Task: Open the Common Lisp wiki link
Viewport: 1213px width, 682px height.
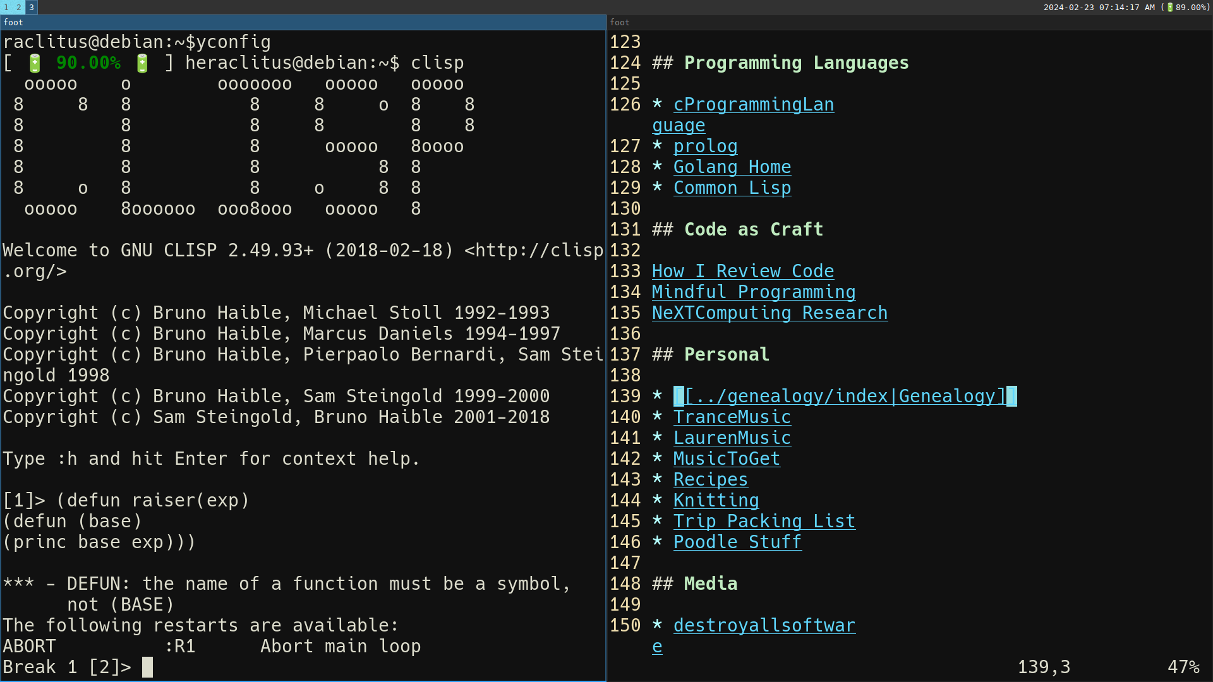Action: (732, 188)
